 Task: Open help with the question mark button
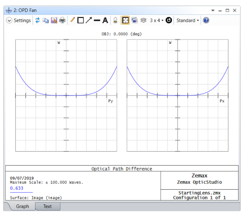pos(206,20)
